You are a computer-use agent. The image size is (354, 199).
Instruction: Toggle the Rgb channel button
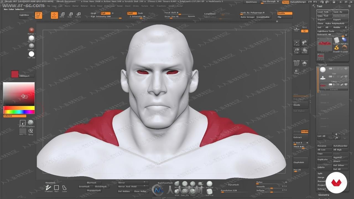[x=105, y=13]
